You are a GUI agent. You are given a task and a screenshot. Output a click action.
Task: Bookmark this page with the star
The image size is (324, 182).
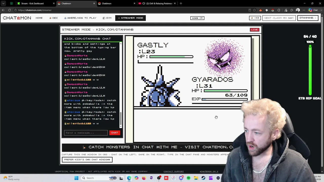pos(255,10)
